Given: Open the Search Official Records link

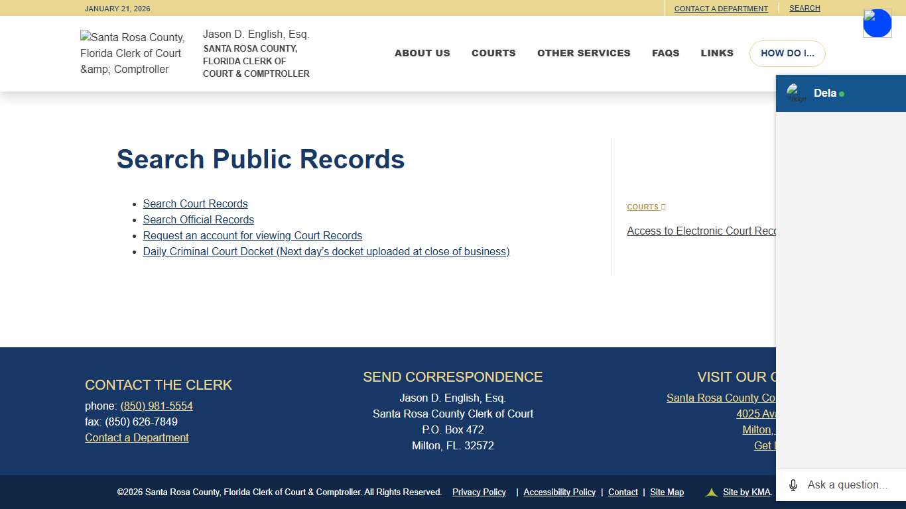Looking at the screenshot, I should click(198, 219).
